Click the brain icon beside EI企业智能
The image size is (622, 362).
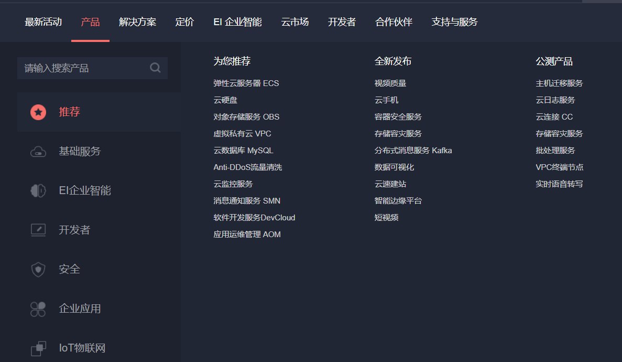pos(38,191)
